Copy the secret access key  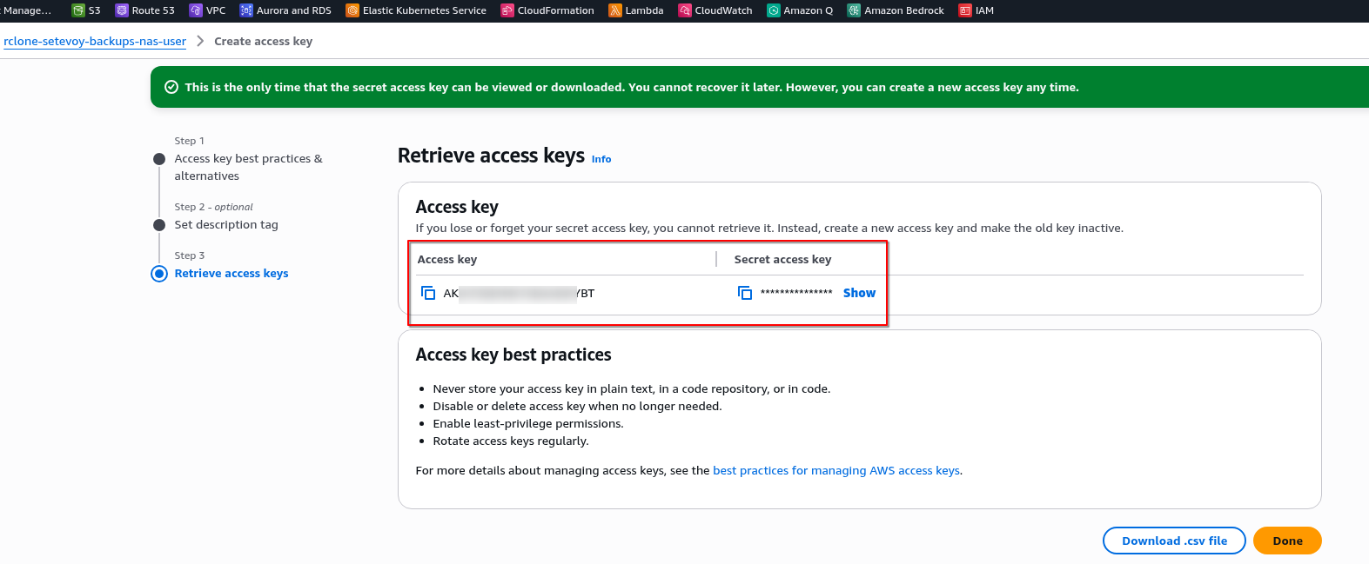click(x=745, y=293)
